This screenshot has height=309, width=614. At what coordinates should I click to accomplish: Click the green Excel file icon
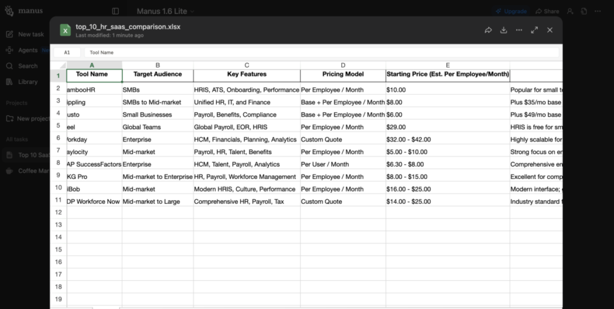click(65, 30)
